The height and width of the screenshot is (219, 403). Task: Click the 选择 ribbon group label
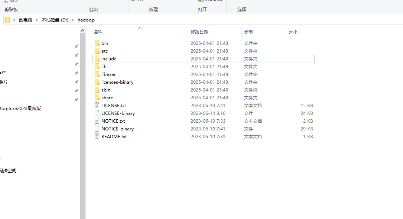pos(241,10)
